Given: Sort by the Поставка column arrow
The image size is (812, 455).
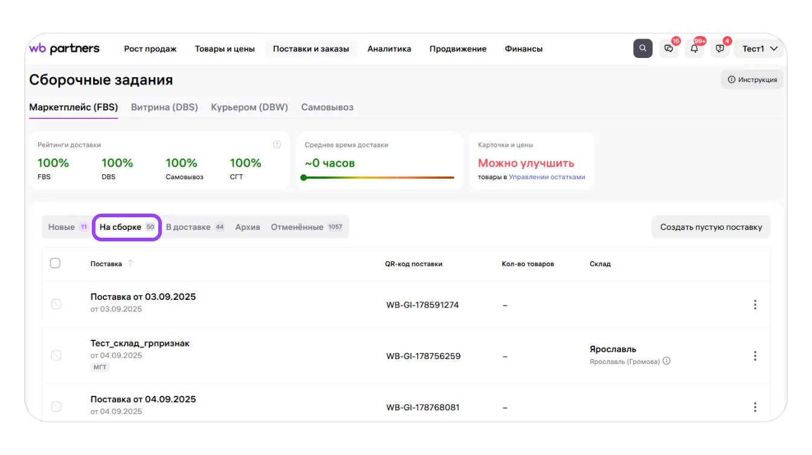Looking at the screenshot, I should coord(130,264).
